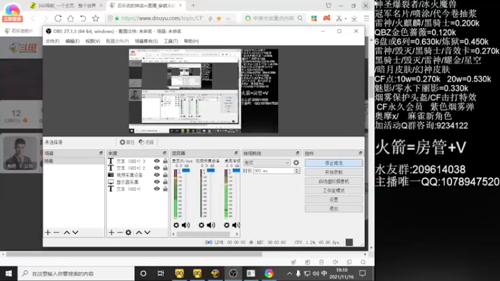Viewport: 500px width, 281px height.
Task: Open filters (滤镜) for the source
Action: pyautogui.click(x=146, y=142)
